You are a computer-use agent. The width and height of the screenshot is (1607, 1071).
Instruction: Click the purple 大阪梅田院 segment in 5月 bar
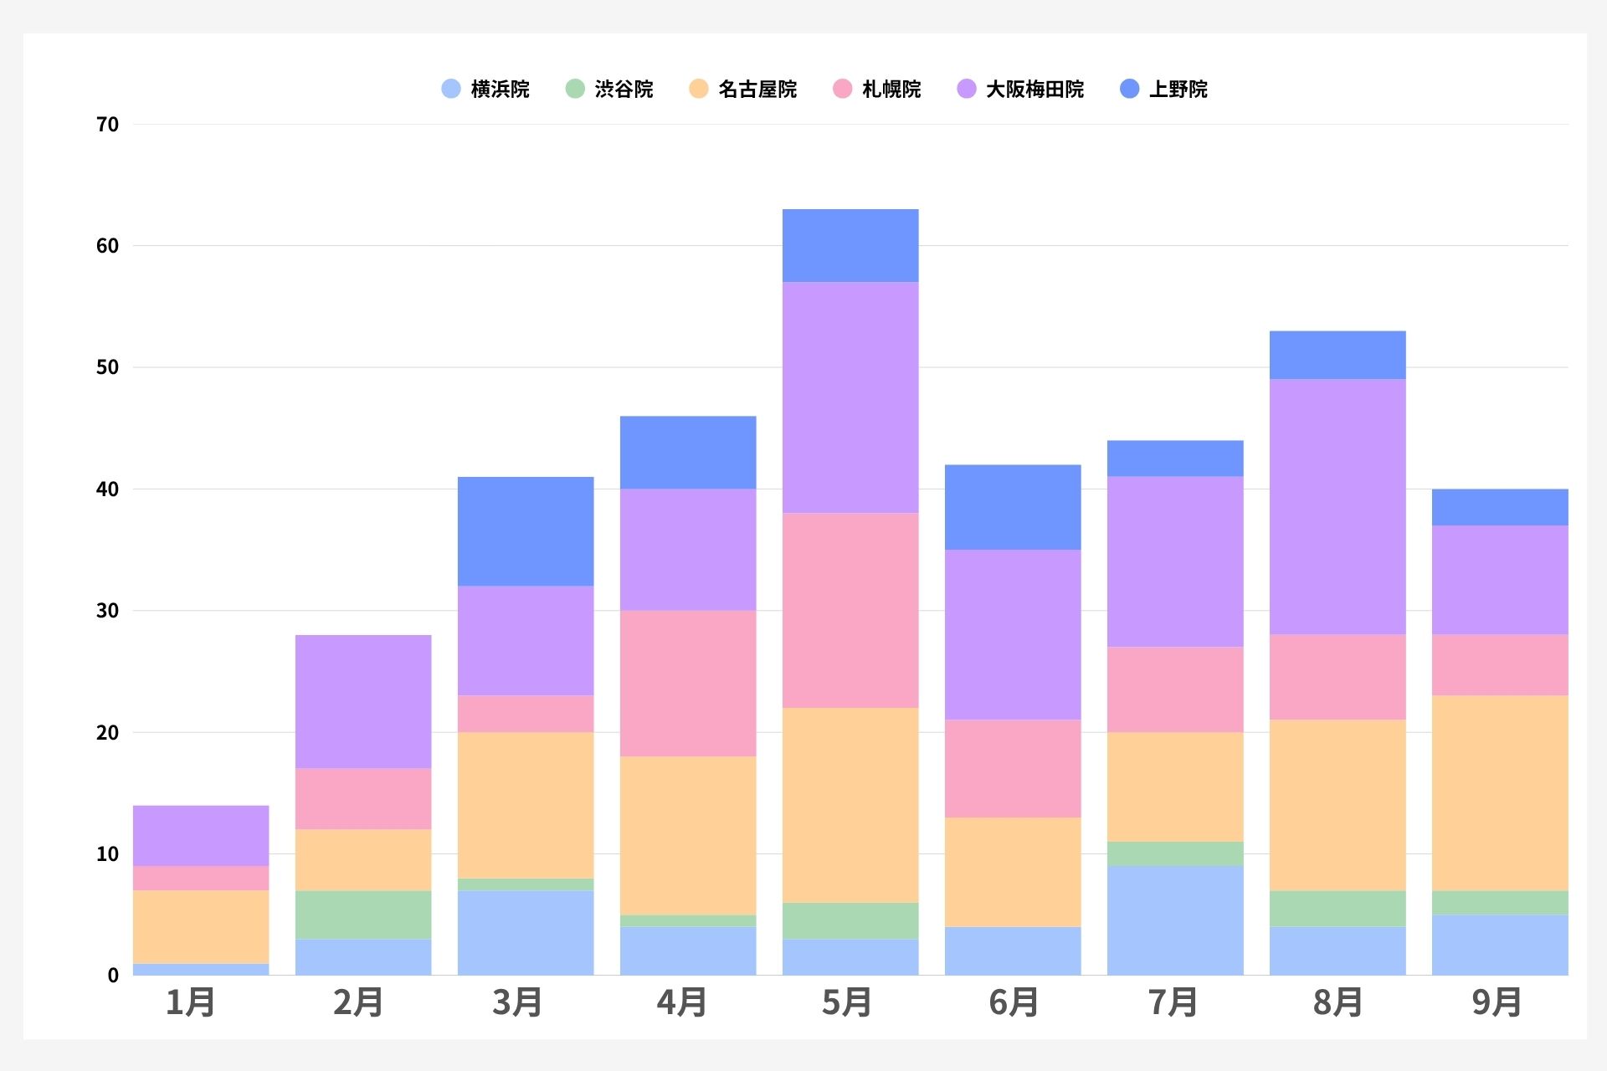pyautogui.click(x=850, y=397)
